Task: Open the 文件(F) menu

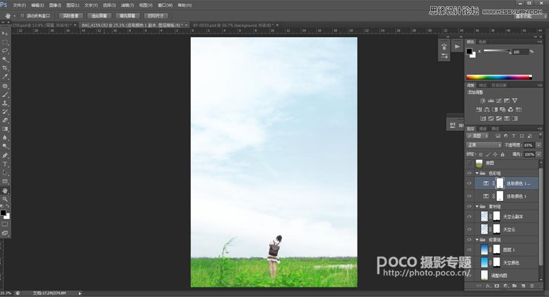Action: point(20,5)
